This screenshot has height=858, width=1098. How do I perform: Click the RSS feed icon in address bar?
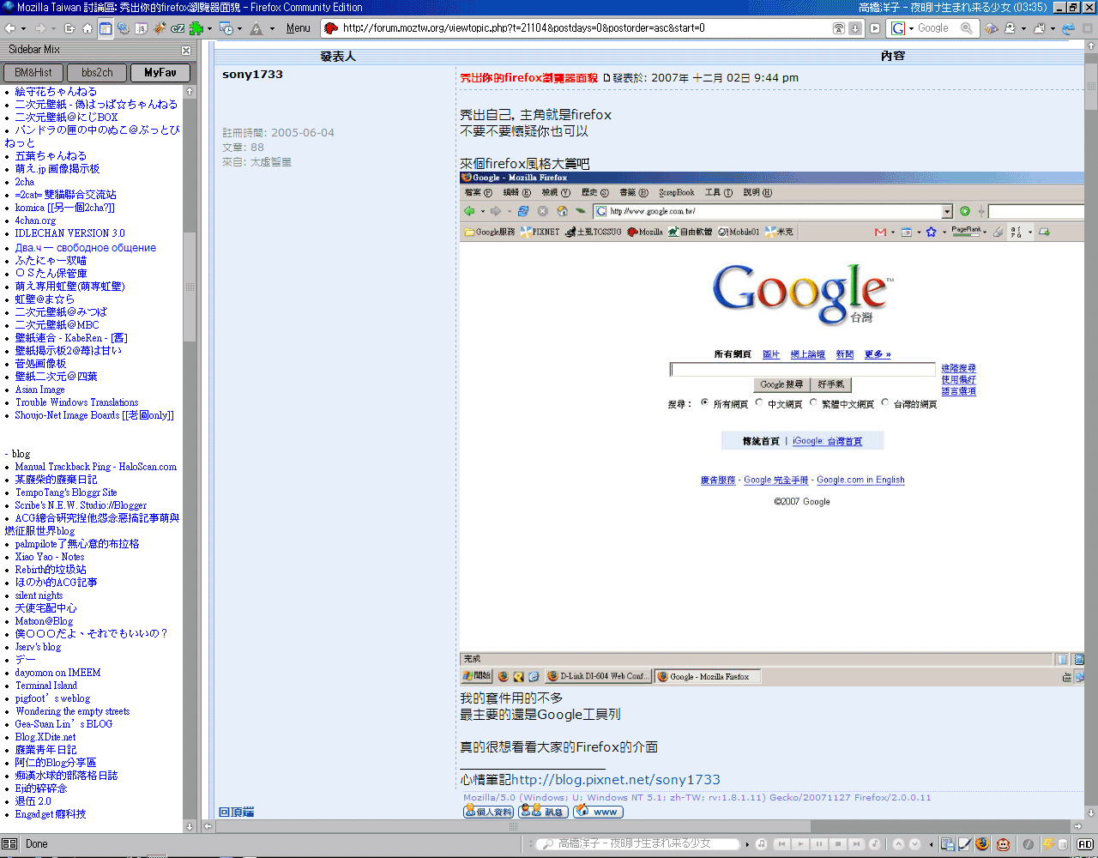point(839,28)
